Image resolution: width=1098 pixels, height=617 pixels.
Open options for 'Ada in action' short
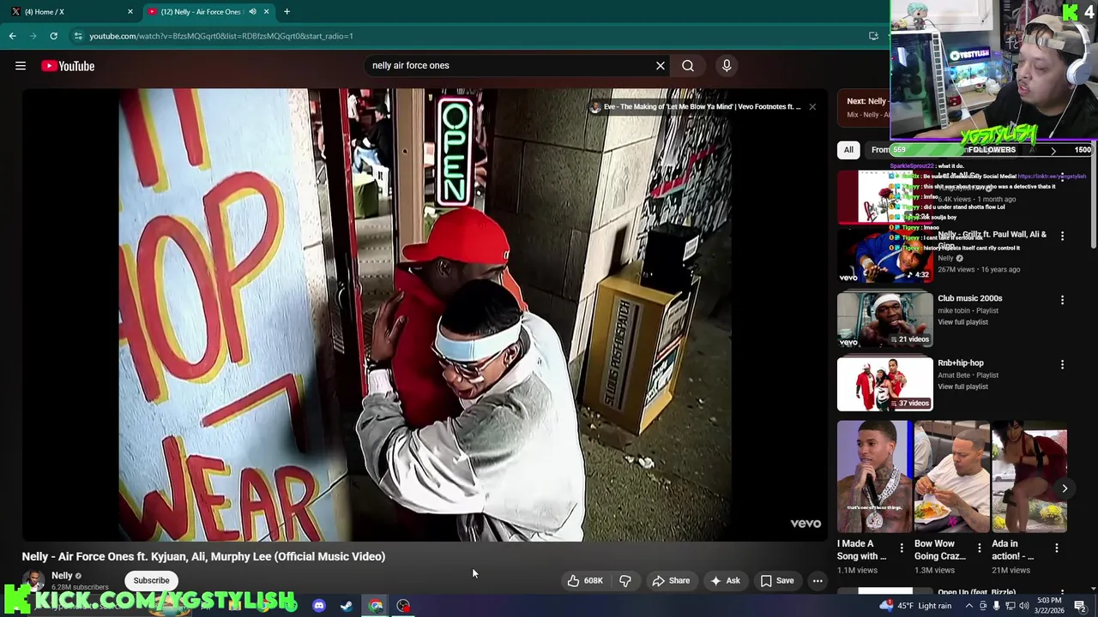point(1057,548)
